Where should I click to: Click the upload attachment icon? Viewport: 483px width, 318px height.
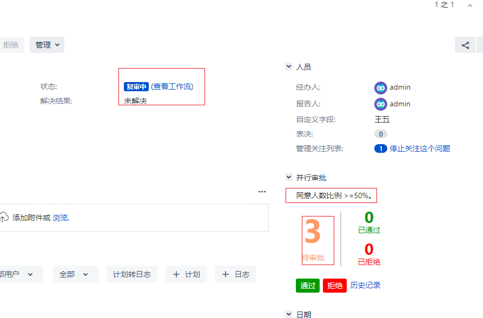click(x=4, y=218)
